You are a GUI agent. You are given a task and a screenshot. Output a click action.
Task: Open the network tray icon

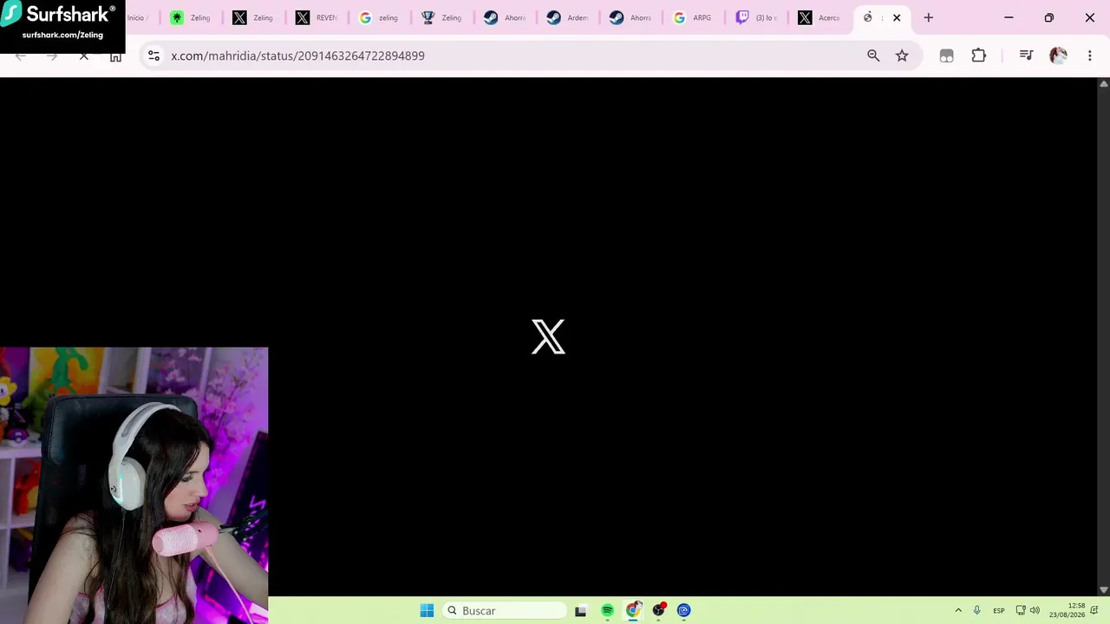click(x=1021, y=610)
